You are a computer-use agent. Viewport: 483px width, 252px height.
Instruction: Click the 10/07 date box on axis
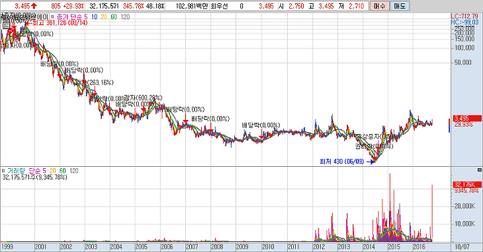tap(462, 247)
